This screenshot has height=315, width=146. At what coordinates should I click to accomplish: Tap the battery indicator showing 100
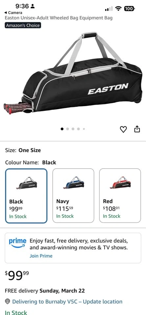[129, 9]
